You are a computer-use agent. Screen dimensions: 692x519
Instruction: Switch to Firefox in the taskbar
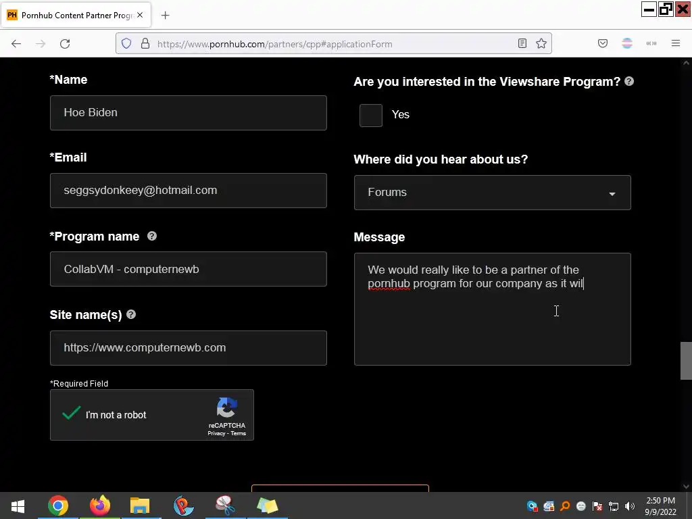click(x=100, y=505)
